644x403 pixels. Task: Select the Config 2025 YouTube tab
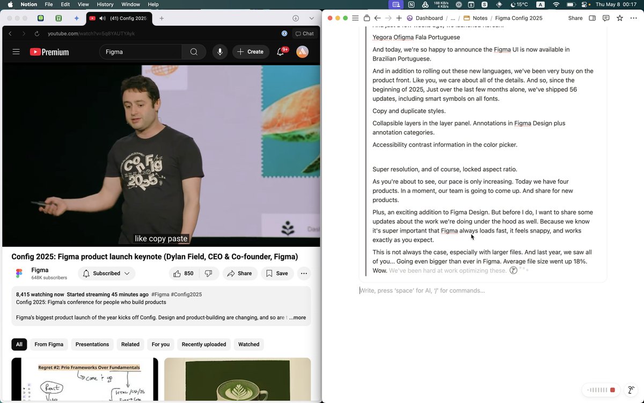(x=120, y=18)
